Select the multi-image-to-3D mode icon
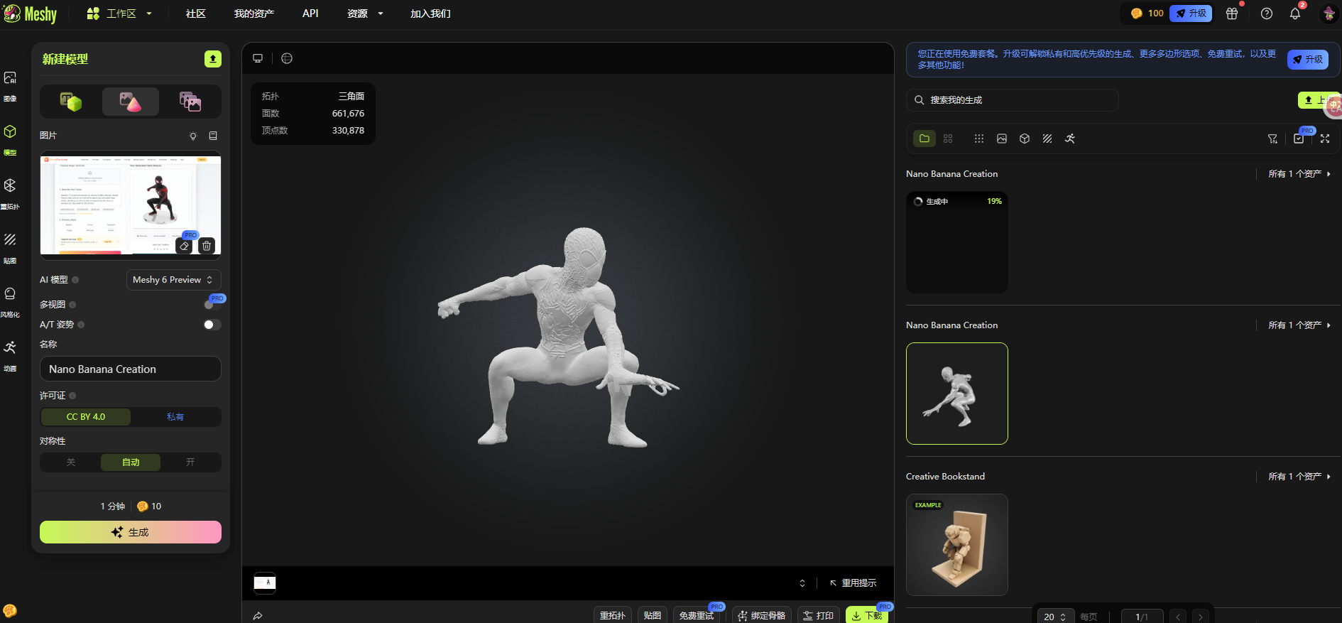The image size is (1342, 623). point(190,102)
